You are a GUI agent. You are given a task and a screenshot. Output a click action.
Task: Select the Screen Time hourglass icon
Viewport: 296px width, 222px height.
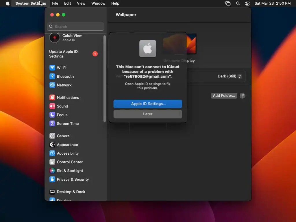(52, 123)
